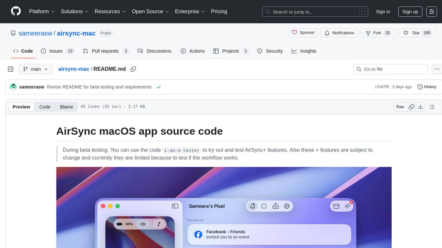Focus the Go to file field
This screenshot has width=442, height=248.
(x=390, y=69)
